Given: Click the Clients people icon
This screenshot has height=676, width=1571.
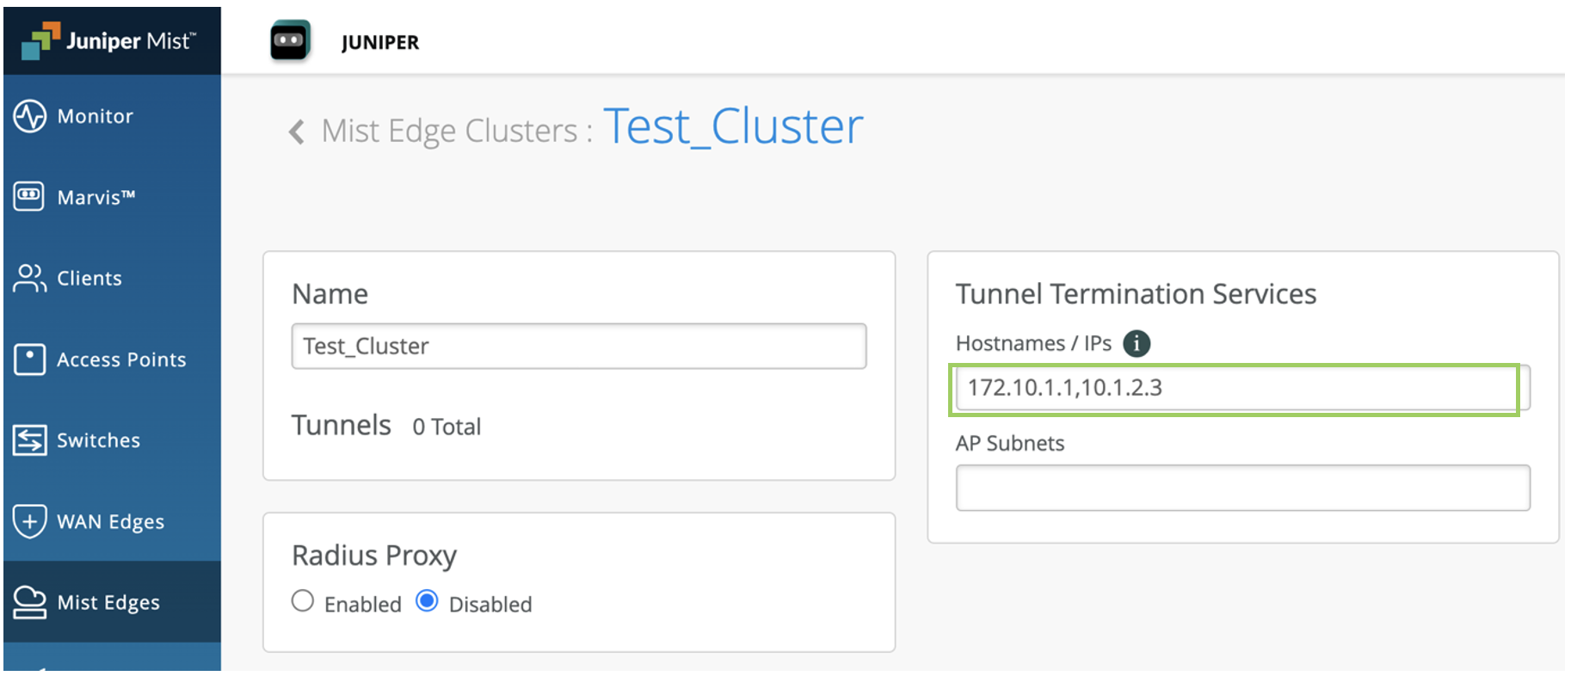Looking at the screenshot, I should (x=29, y=278).
